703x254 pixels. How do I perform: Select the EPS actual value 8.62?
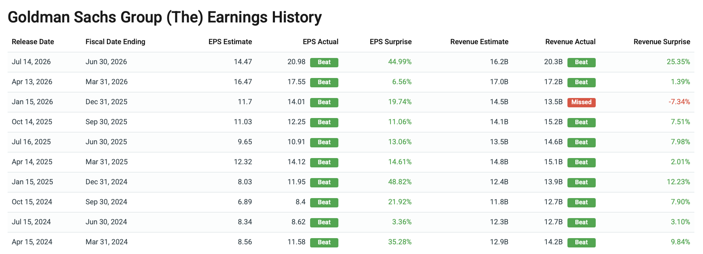(x=299, y=222)
